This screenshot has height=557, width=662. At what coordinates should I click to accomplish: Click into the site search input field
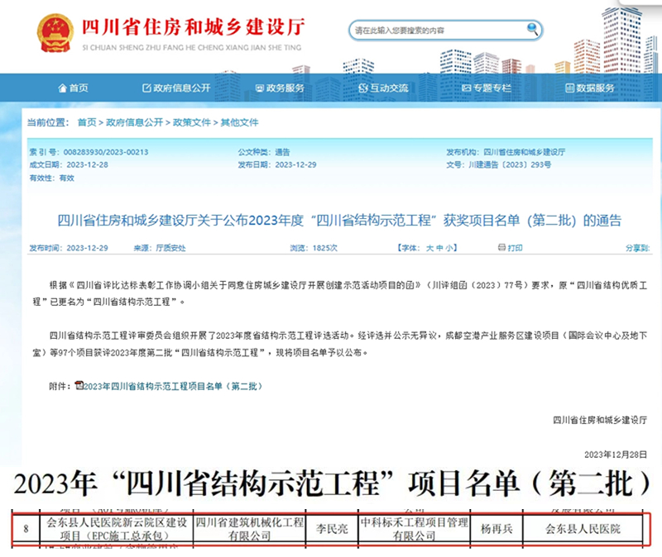(x=434, y=31)
